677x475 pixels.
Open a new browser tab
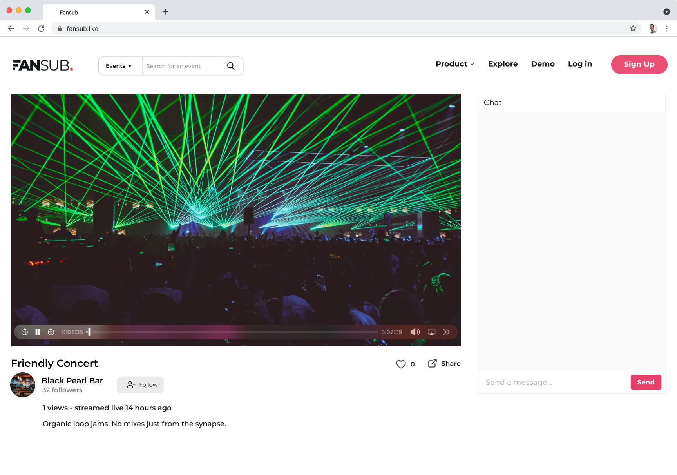coord(165,12)
